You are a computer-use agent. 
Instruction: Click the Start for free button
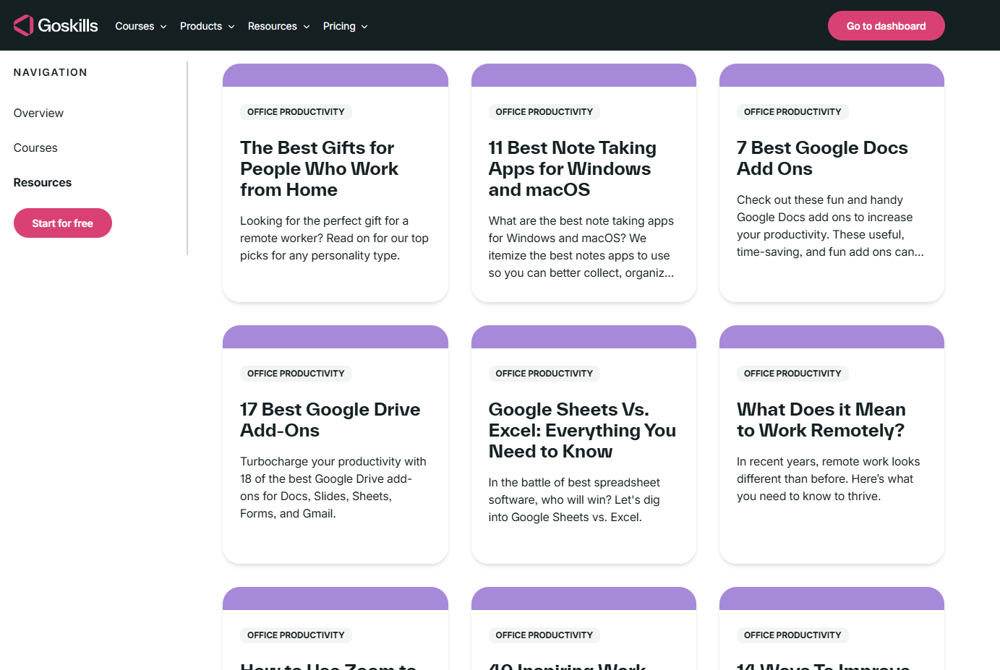point(63,223)
